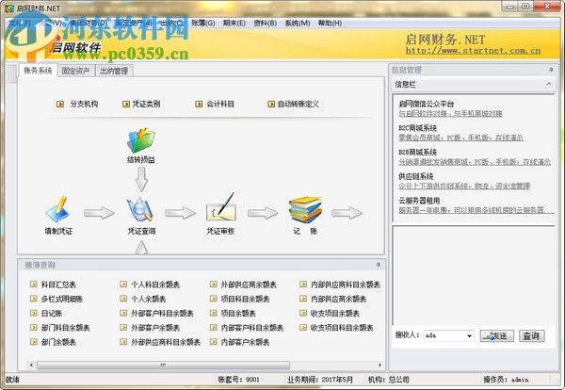Open the 外部客户科目余额表 report
The image size is (565, 390).
156,314
